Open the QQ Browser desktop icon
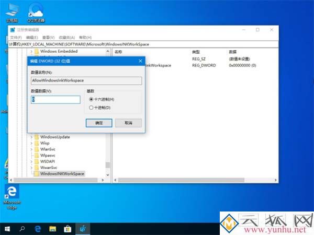314x235 pixels. [36, 13]
